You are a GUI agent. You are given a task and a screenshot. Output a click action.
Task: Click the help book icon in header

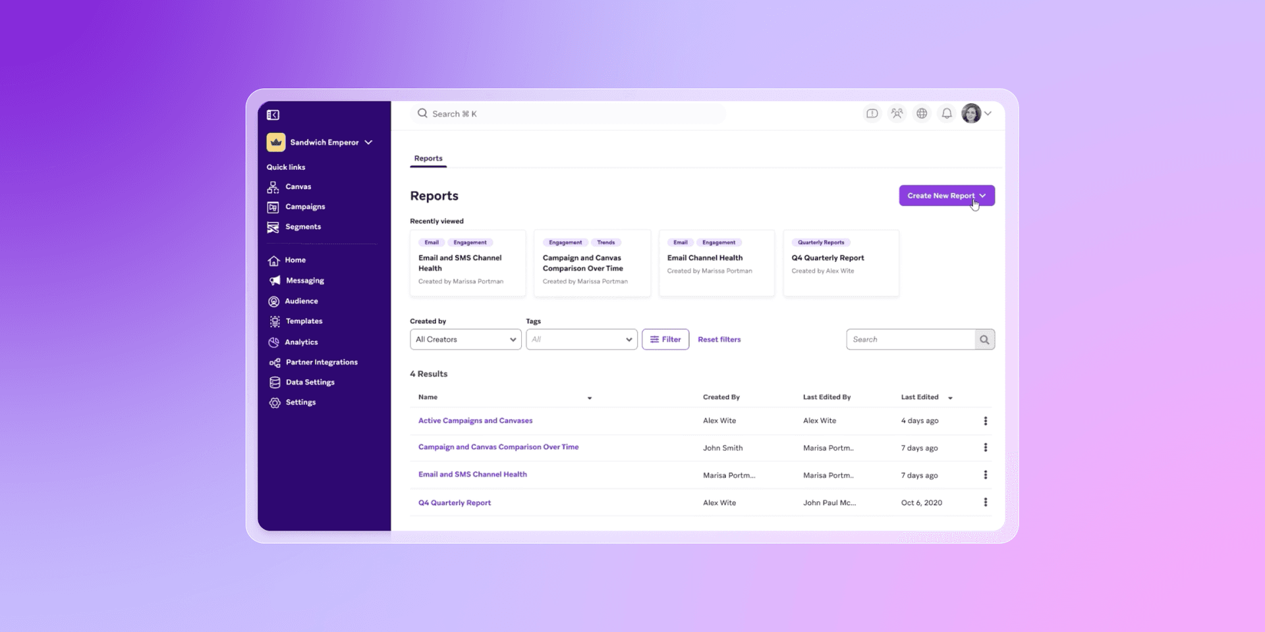pos(872,114)
